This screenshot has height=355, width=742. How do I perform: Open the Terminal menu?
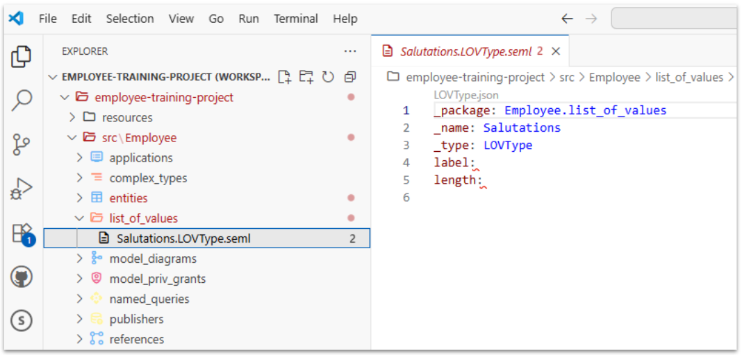point(296,19)
